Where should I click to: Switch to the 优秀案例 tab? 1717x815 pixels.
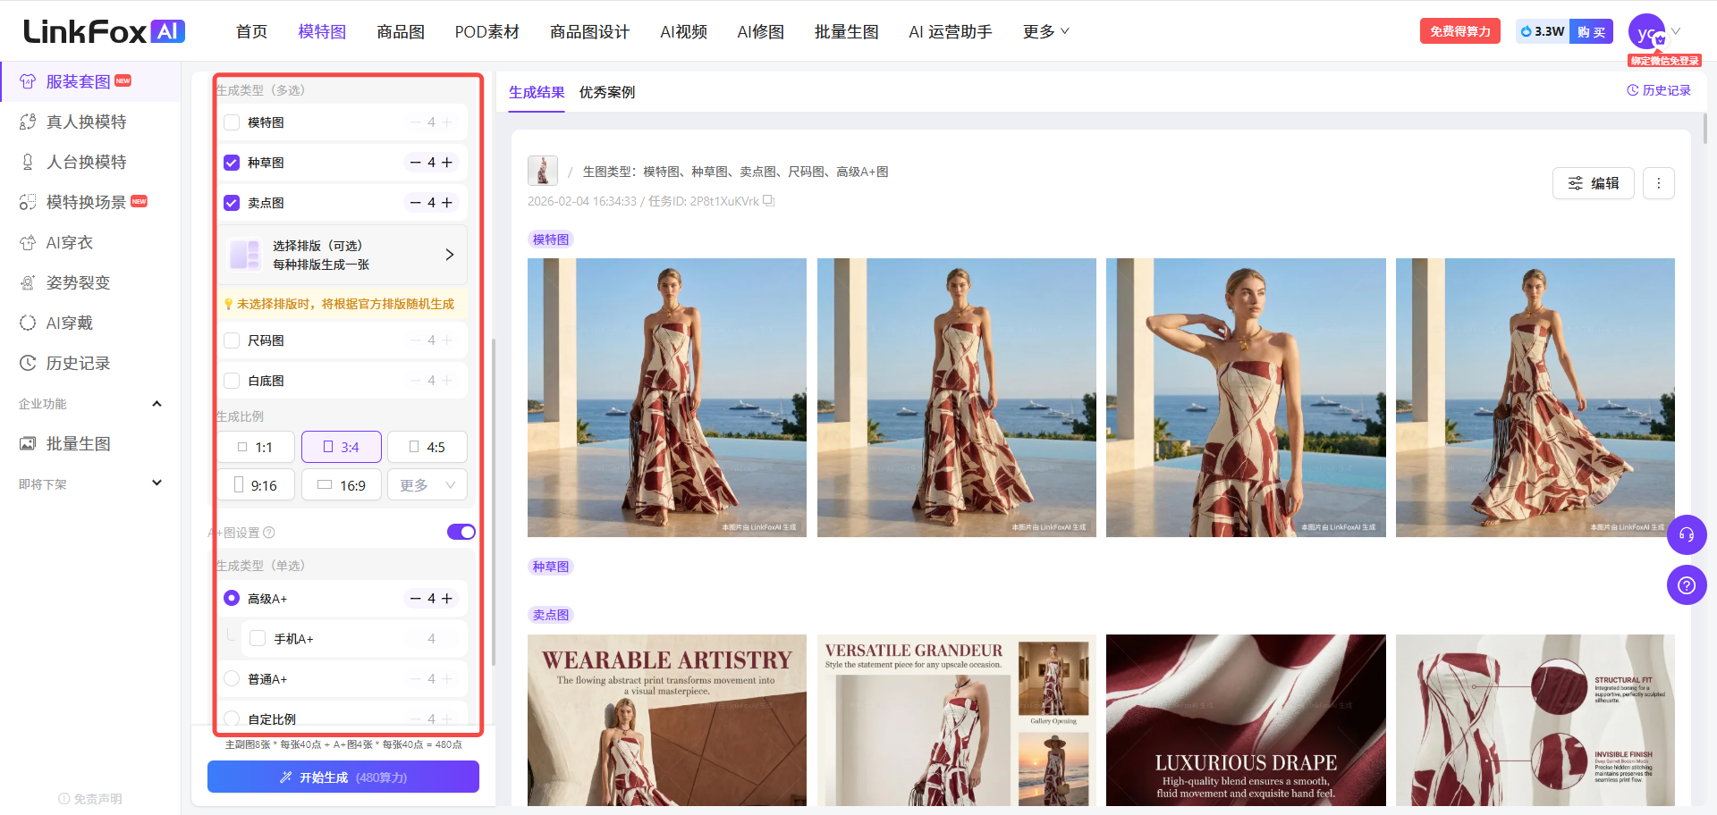[607, 92]
